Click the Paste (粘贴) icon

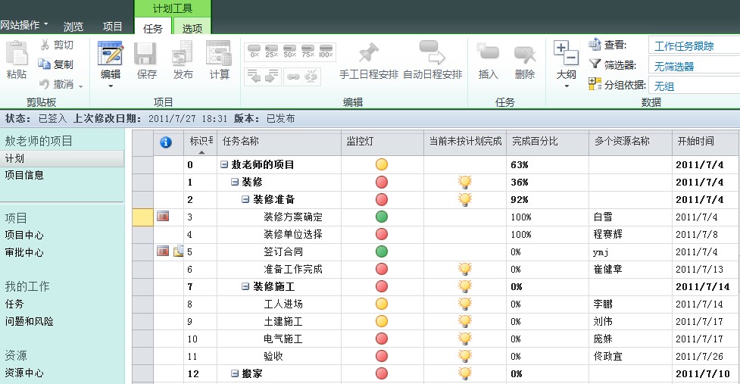point(17,55)
